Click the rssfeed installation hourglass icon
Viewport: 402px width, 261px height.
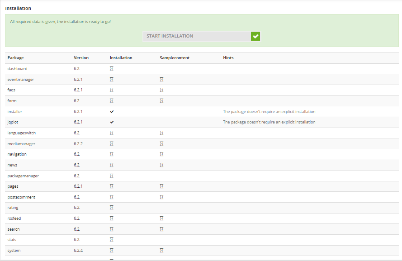pos(112,218)
